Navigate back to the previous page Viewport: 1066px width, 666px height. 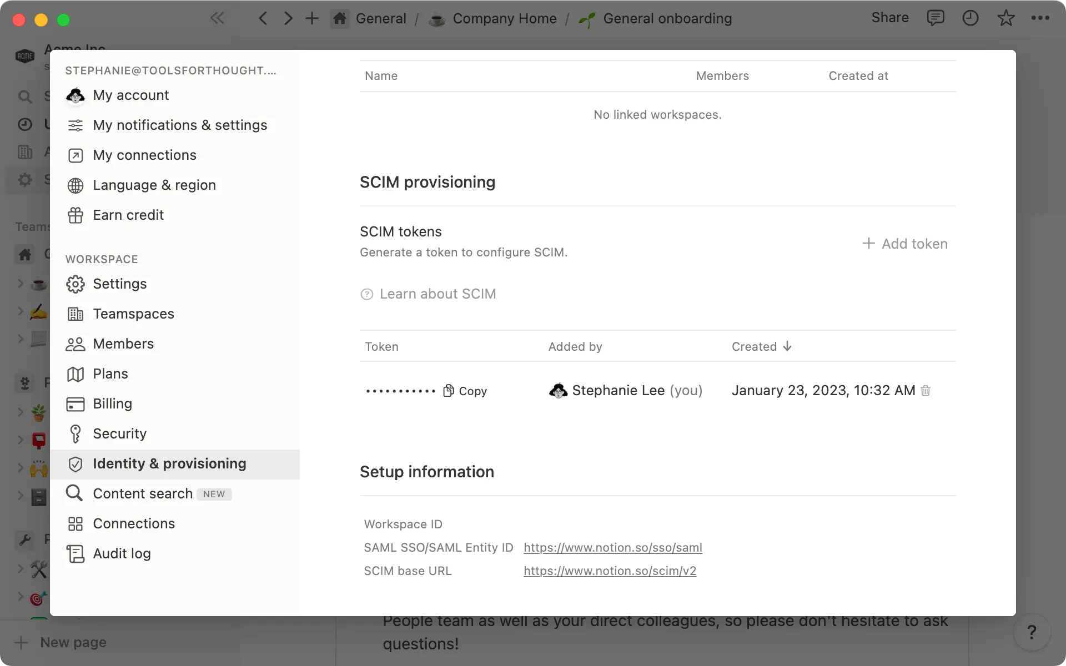click(x=263, y=18)
